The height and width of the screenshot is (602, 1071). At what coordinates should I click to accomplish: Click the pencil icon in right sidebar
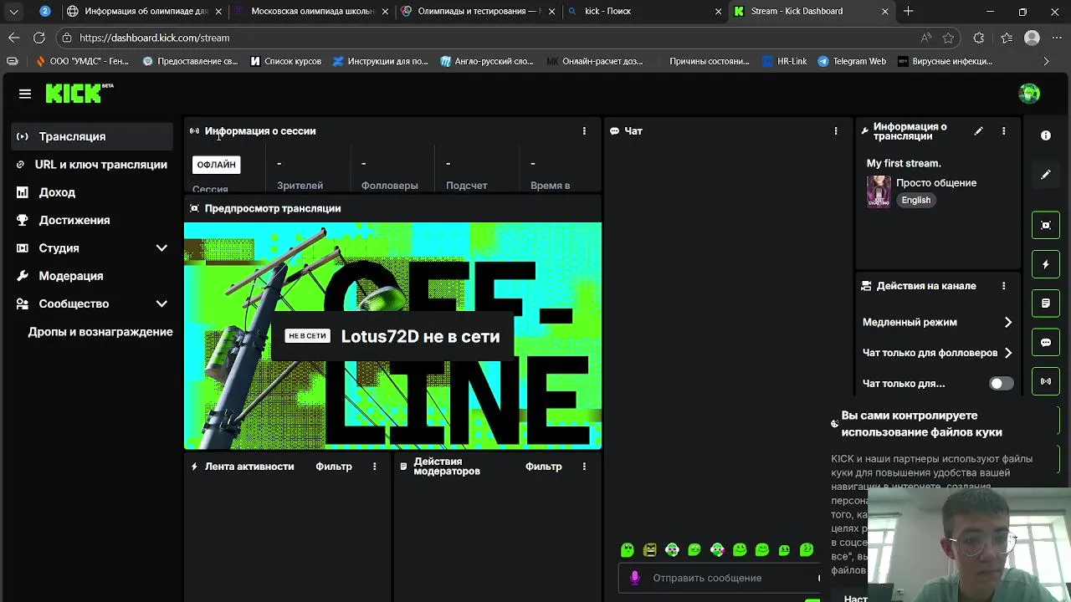[1046, 175]
